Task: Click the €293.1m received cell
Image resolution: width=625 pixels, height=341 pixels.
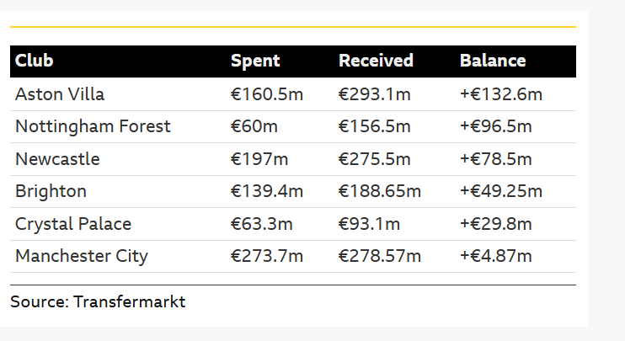Action: 374,94
